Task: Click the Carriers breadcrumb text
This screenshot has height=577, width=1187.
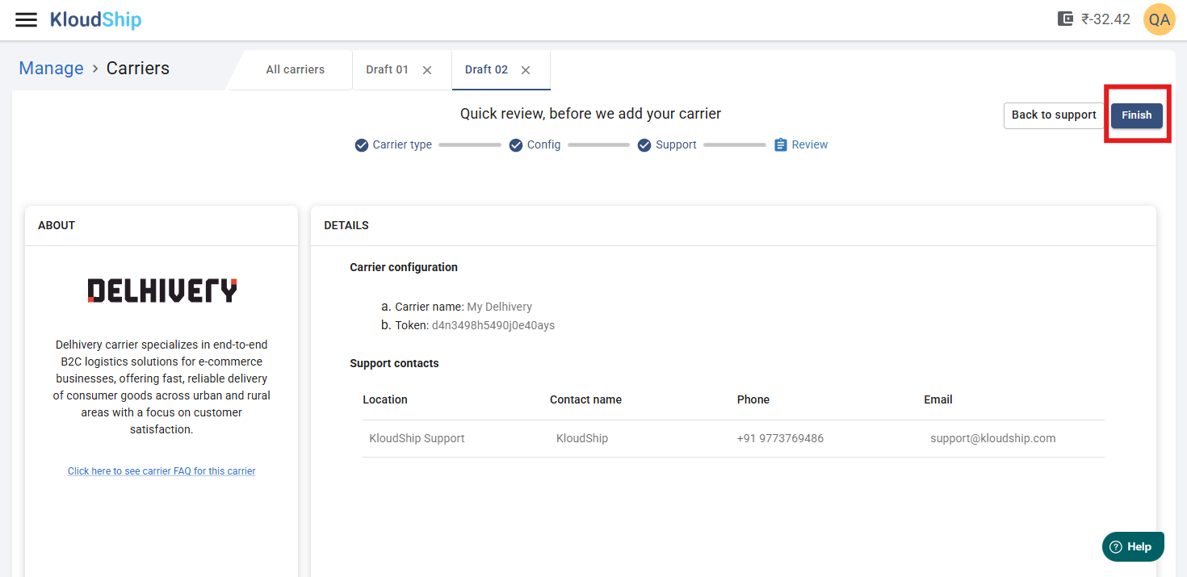Action: coord(138,68)
